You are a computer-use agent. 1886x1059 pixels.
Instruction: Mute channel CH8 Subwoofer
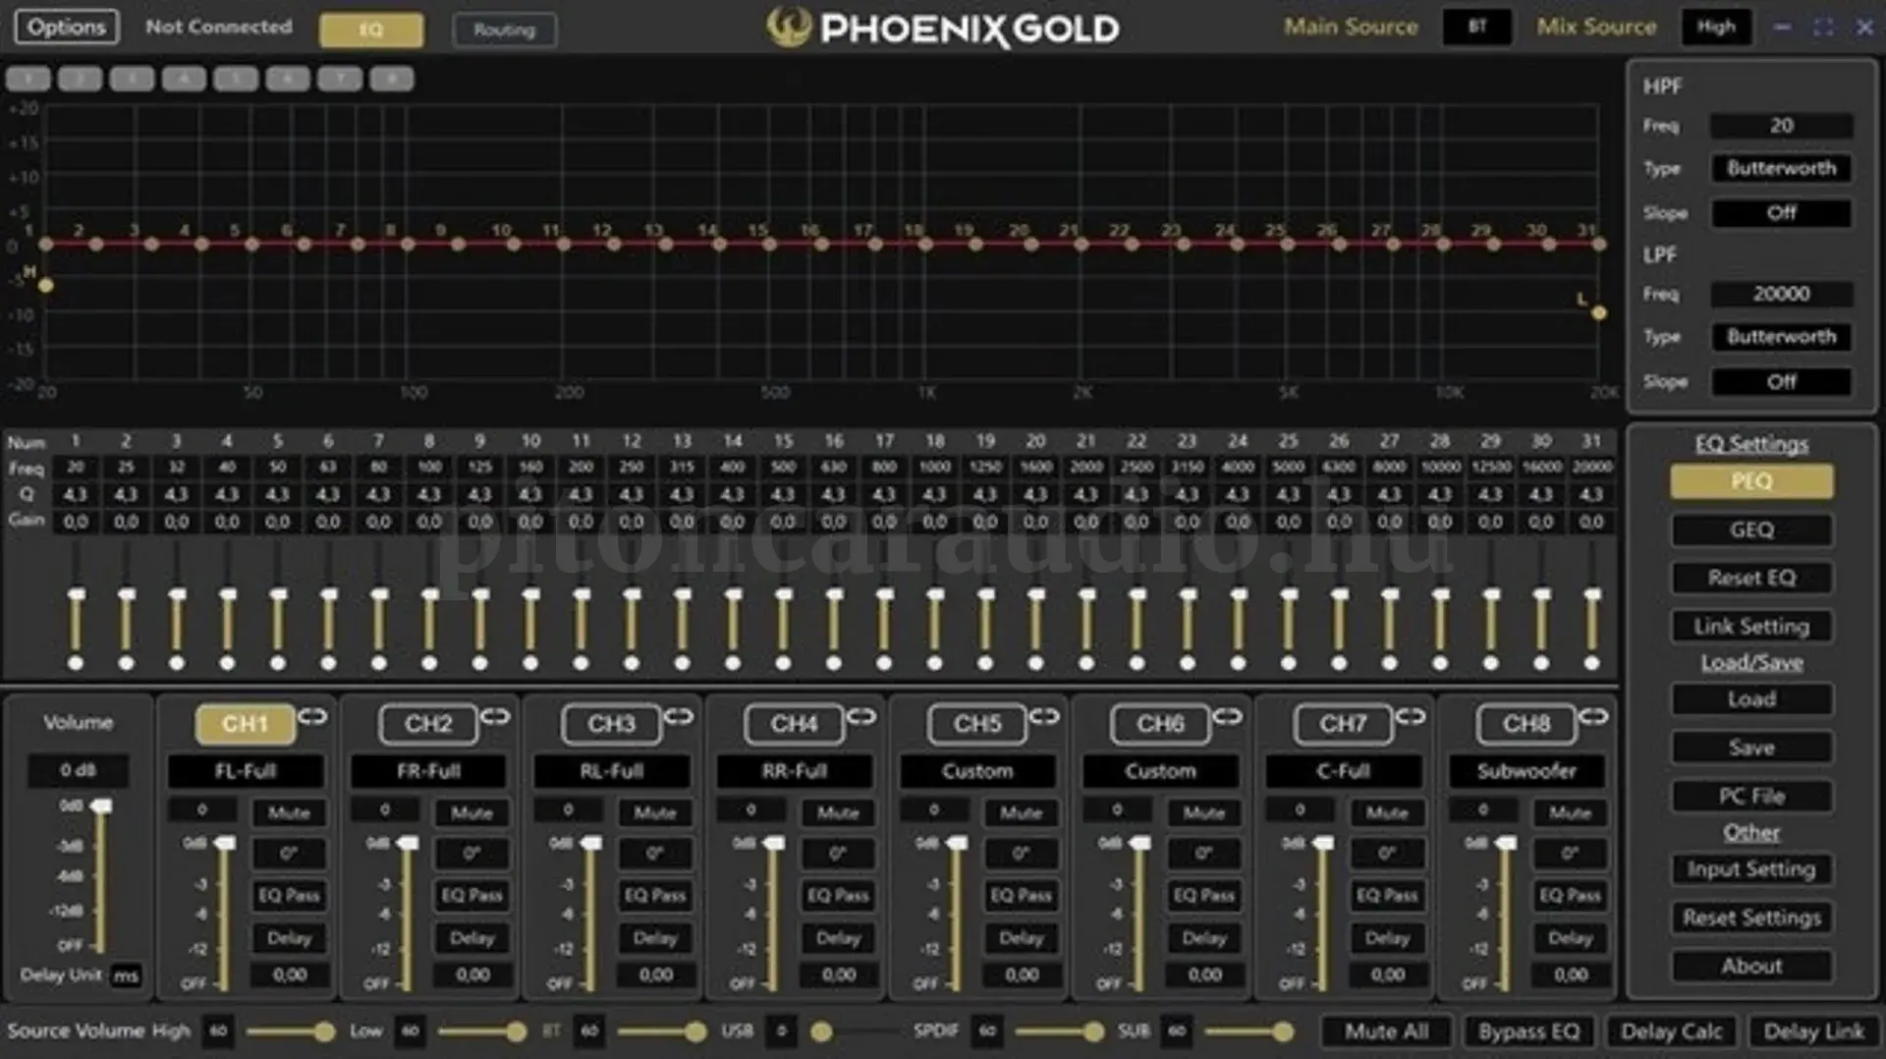1570,812
